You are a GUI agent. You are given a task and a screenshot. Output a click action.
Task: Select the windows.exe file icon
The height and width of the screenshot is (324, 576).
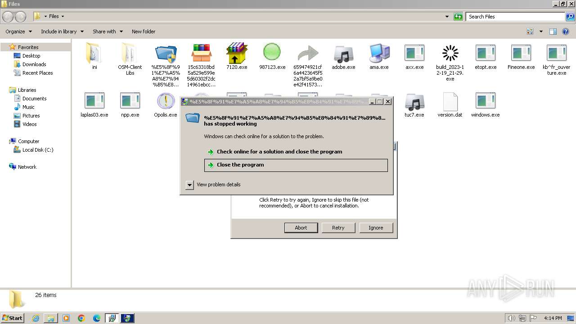486,101
